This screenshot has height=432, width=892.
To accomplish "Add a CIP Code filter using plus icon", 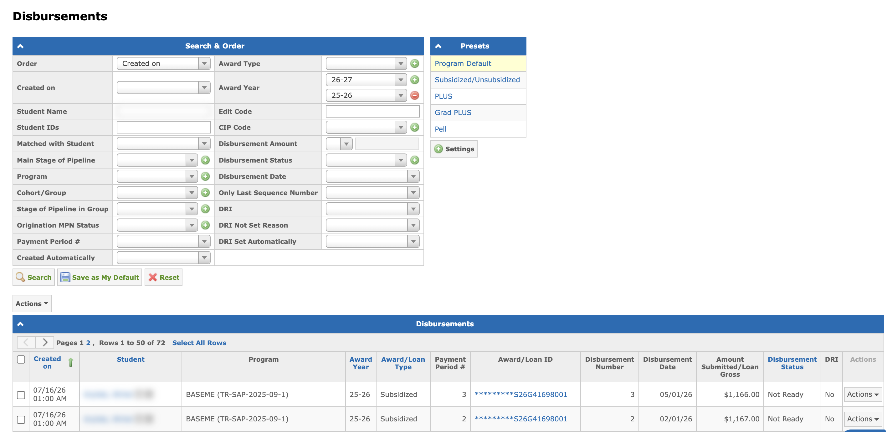I will [x=414, y=128].
